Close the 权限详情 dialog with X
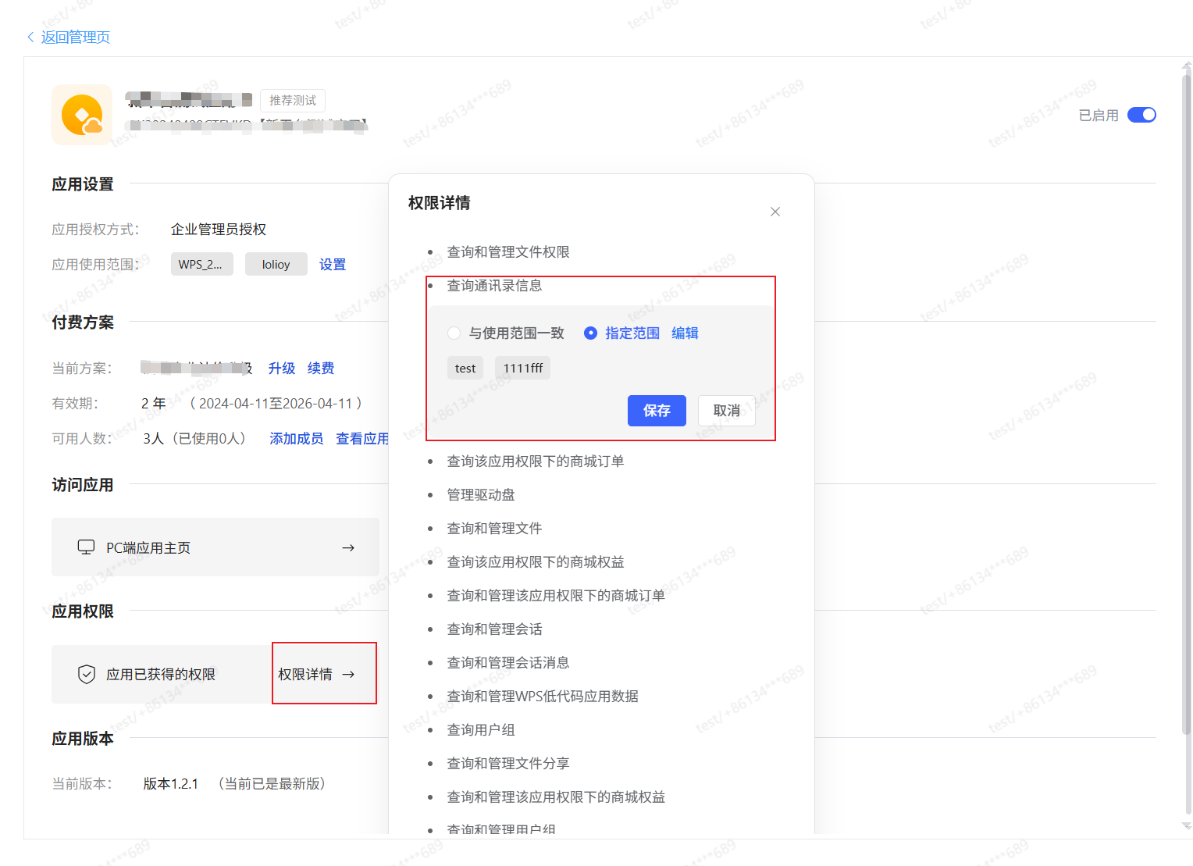 [775, 212]
